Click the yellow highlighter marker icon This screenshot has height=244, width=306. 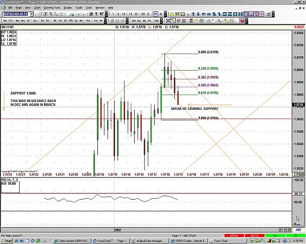[226, 20]
